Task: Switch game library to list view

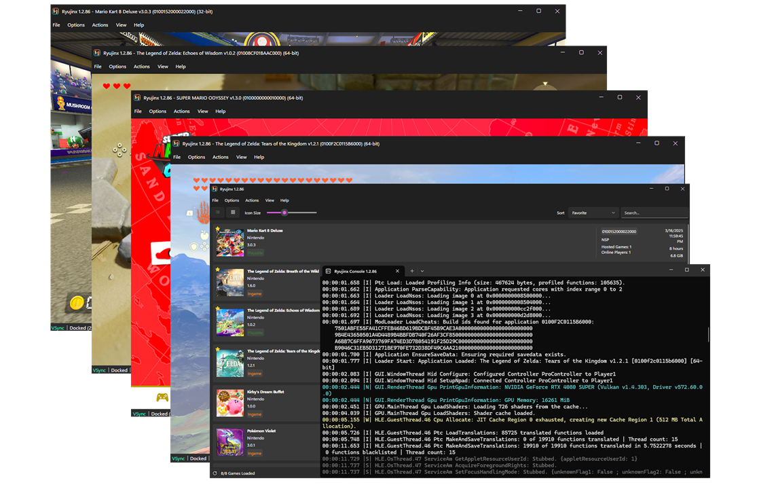Action: [219, 213]
